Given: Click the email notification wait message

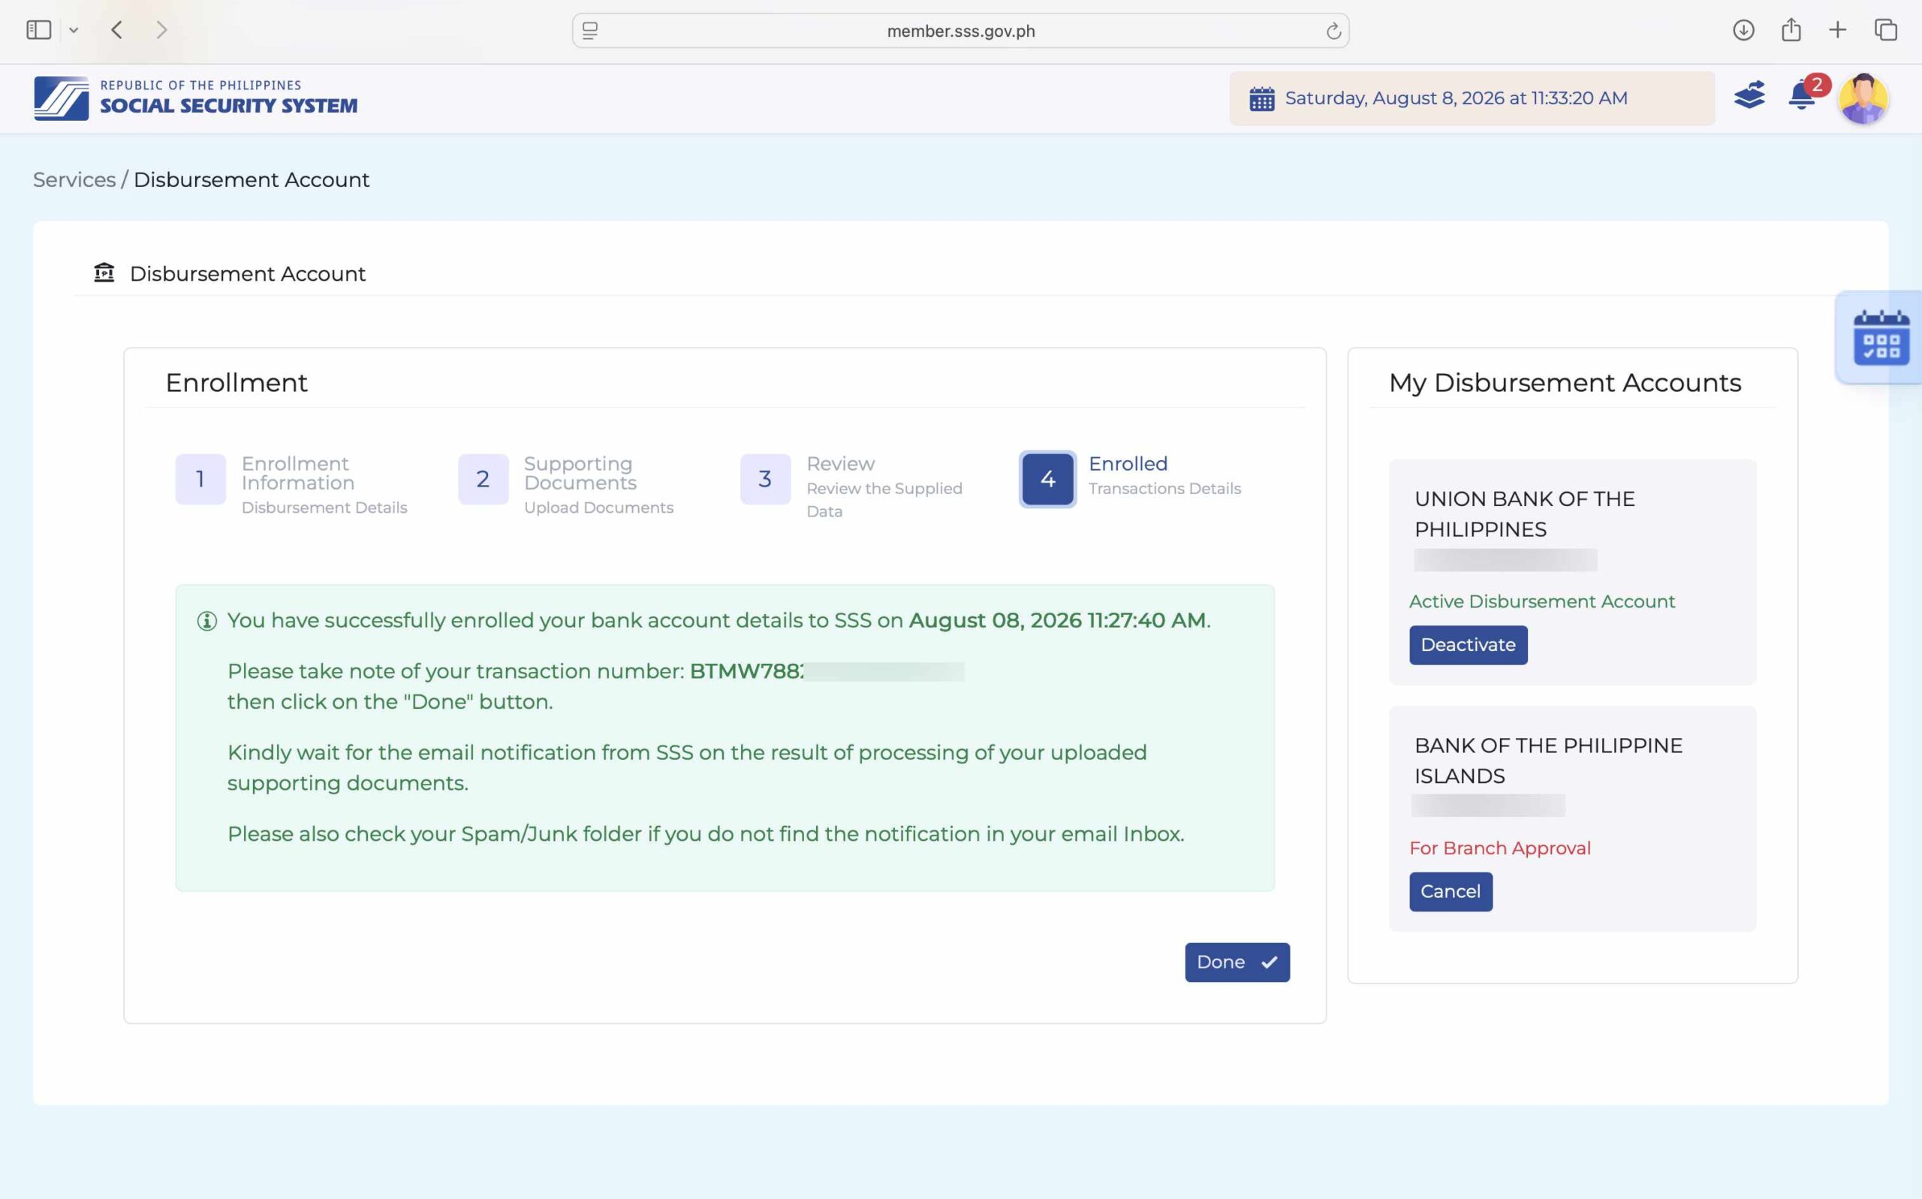Looking at the screenshot, I should [687, 767].
